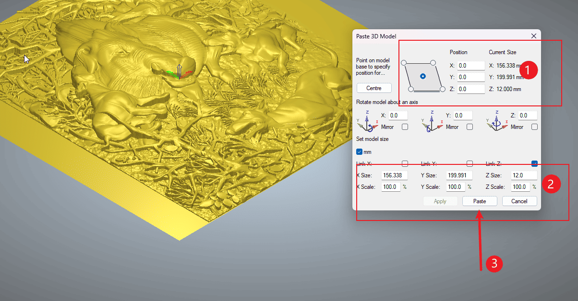Toggle the Link Z checkbox

(535, 164)
